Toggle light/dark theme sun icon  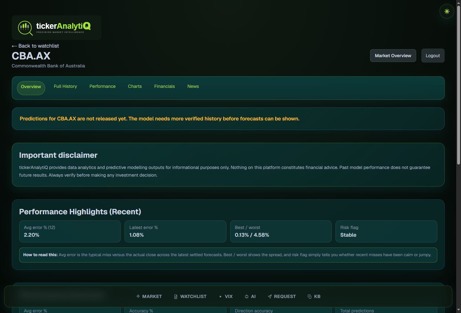447,11
